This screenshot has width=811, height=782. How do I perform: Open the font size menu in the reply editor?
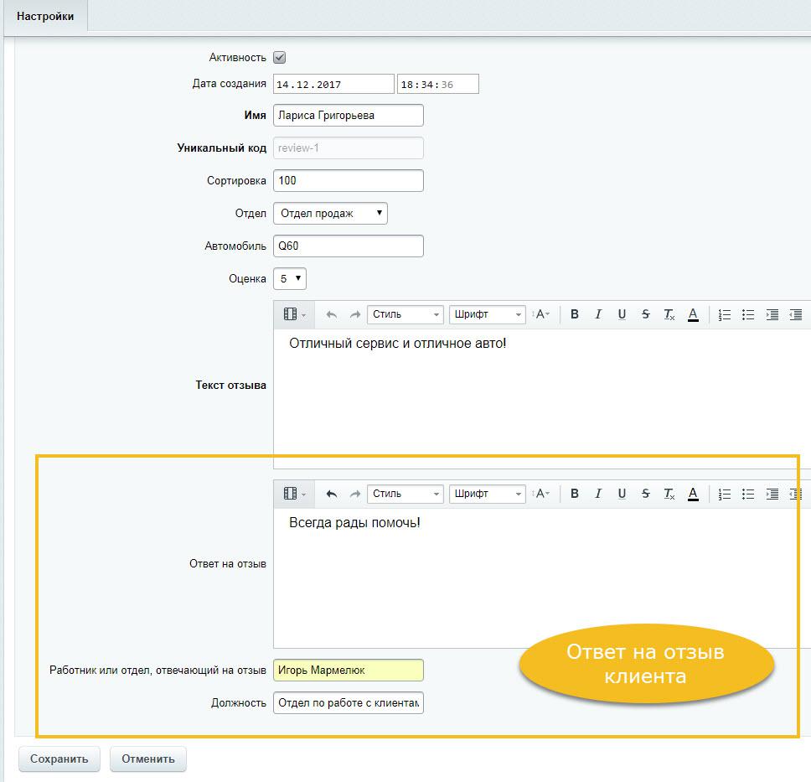[x=540, y=494]
